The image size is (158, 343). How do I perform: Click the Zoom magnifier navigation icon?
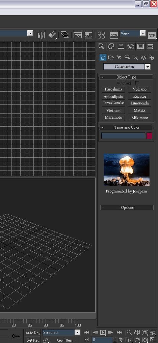coord(129,332)
